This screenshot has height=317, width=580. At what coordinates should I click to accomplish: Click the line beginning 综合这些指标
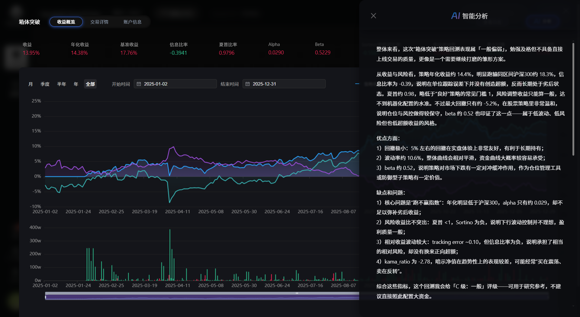(469, 291)
